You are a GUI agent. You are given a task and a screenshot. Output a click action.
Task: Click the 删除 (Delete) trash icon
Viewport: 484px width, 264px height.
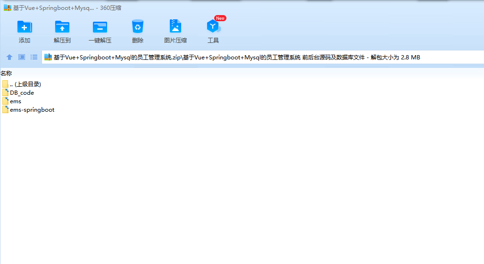(138, 26)
